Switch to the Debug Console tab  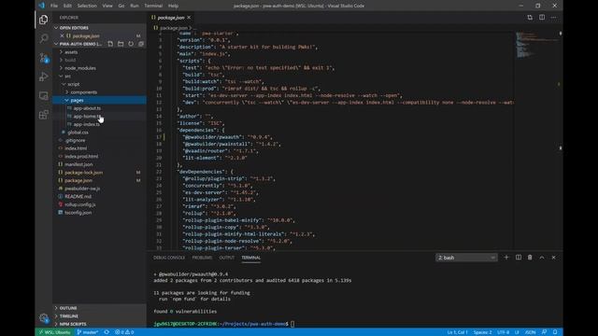169,258
